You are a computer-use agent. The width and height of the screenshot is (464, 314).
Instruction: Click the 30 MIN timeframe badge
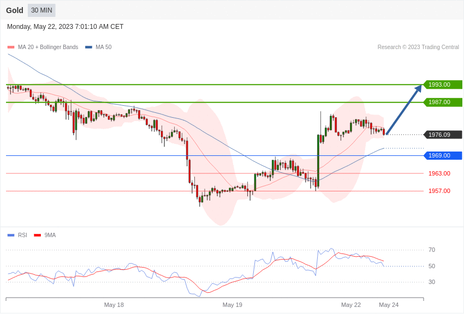(41, 10)
